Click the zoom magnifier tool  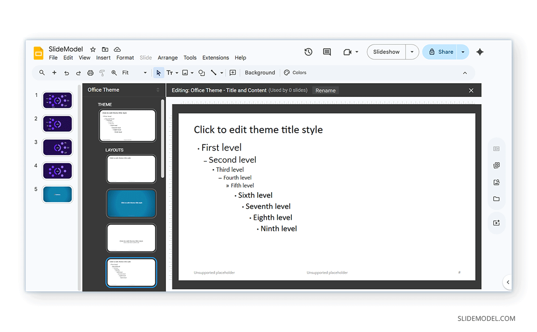(114, 73)
